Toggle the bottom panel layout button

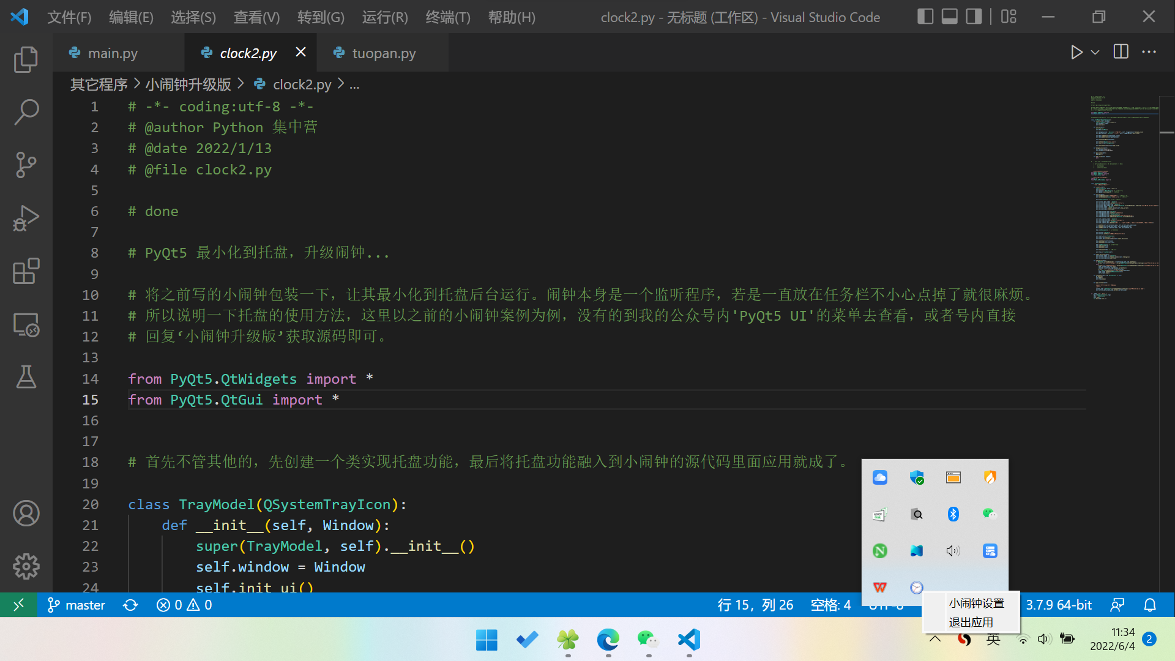pyautogui.click(x=949, y=17)
